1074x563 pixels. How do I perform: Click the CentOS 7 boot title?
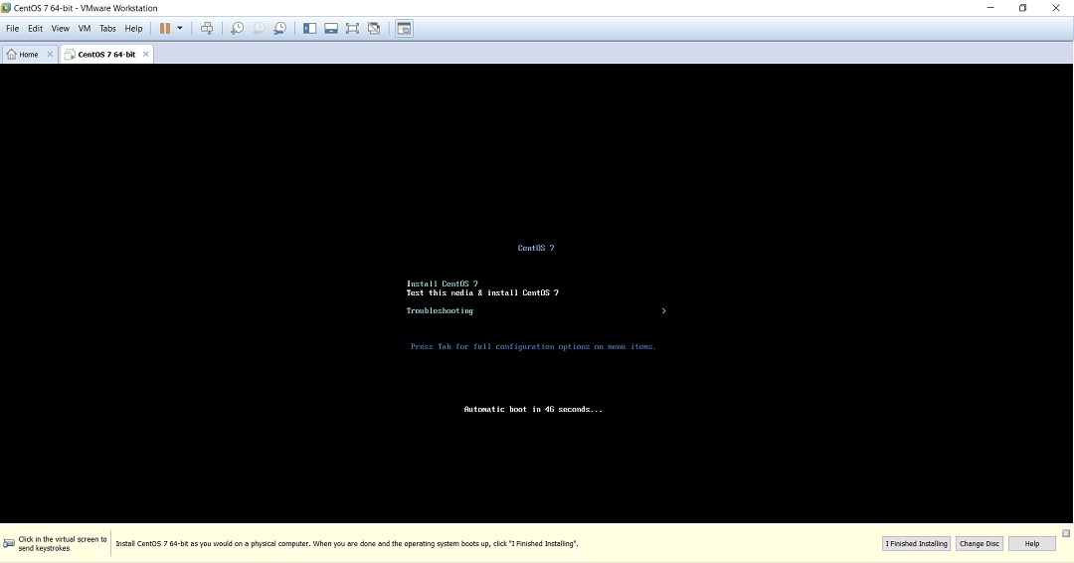point(536,248)
